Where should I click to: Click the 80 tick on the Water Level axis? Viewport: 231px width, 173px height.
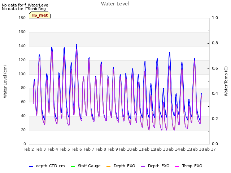coord(23,88)
